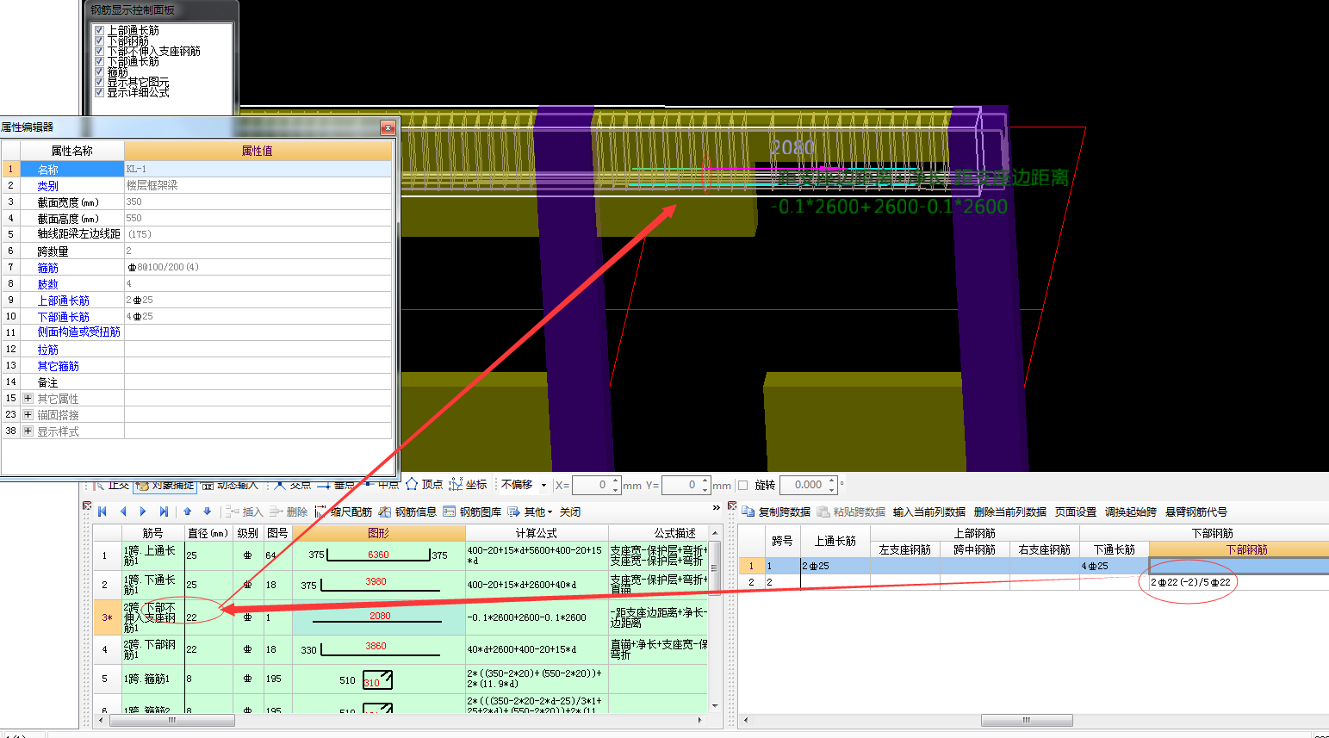The width and height of the screenshot is (1329, 738).
Task: Move rebar row down arrow
Action: click(x=207, y=512)
